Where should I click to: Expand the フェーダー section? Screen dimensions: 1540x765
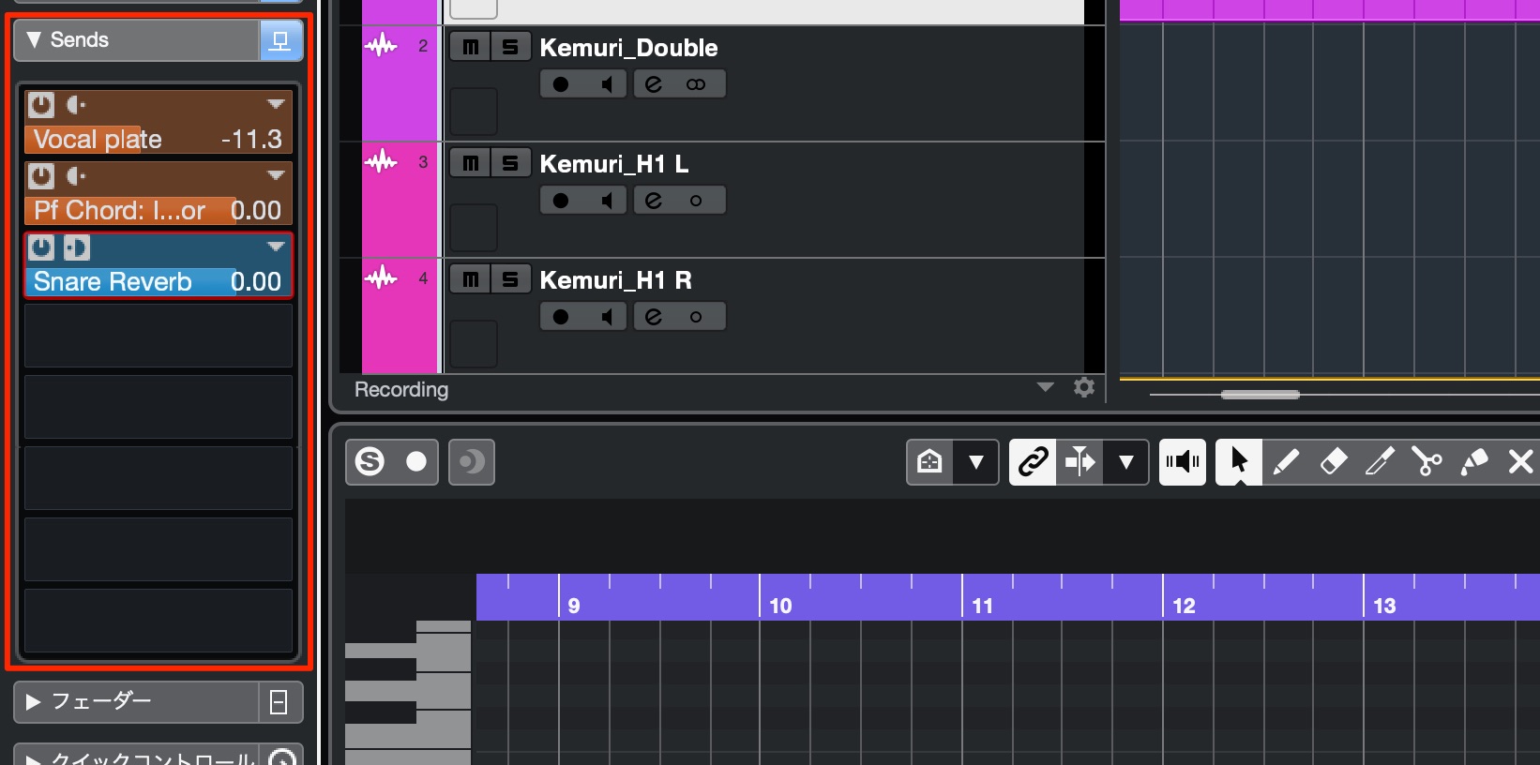[x=33, y=702]
